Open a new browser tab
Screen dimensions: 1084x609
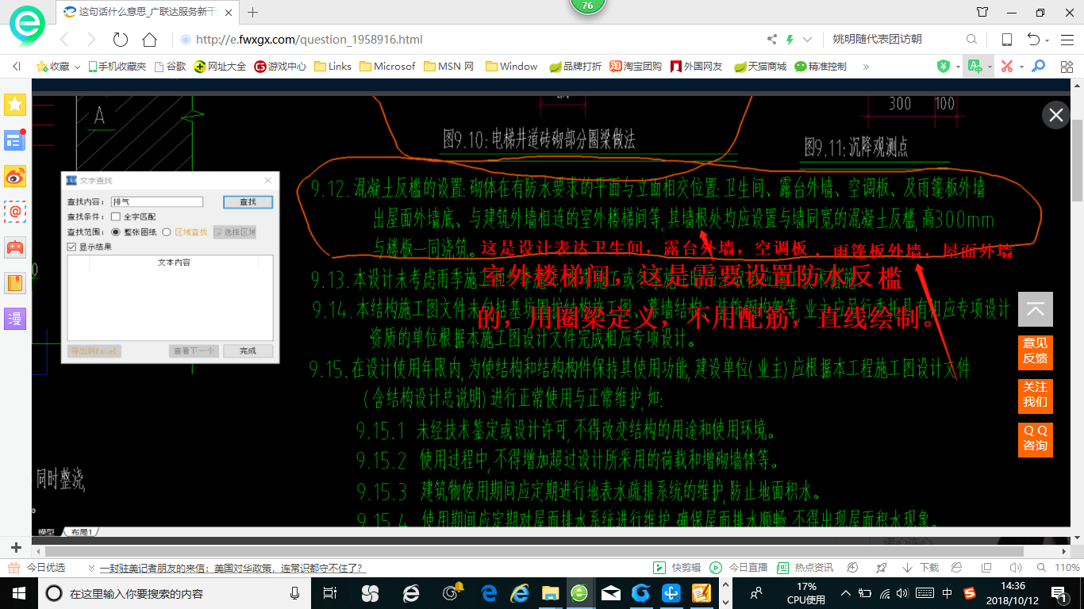pyautogui.click(x=253, y=12)
